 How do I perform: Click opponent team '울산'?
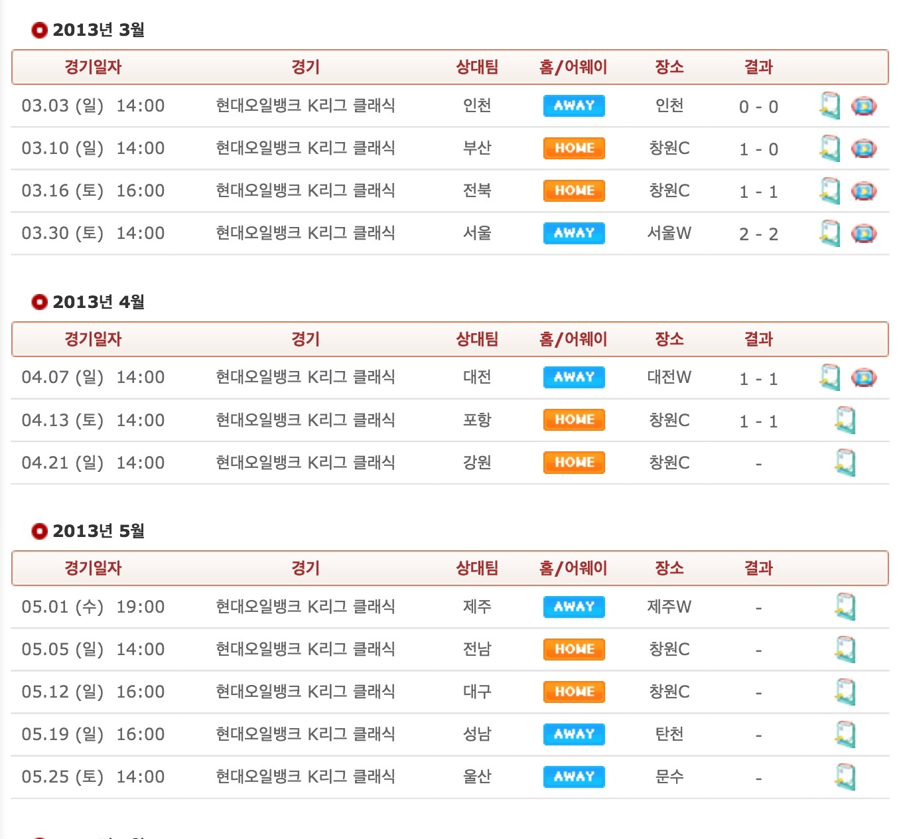477,777
